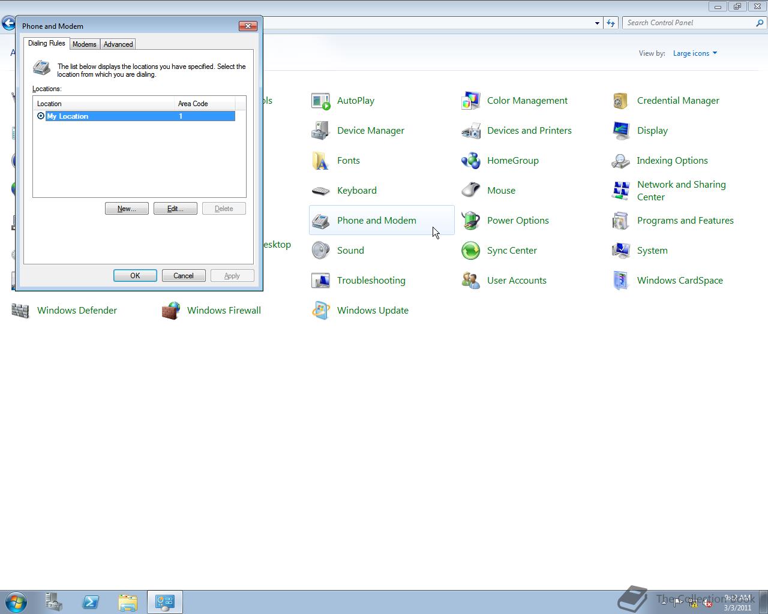Close the Phone and Modem dialog
768x614 pixels.
[x=248, y=26]
